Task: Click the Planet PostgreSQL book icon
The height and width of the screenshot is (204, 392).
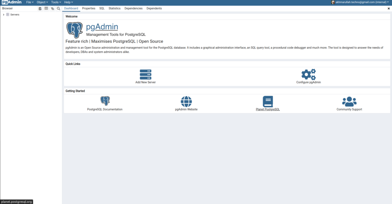Action: click(268, 102)
